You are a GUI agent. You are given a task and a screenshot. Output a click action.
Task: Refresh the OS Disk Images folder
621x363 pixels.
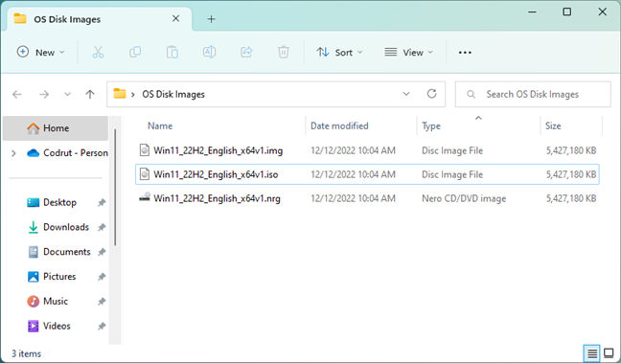[431, 94]
